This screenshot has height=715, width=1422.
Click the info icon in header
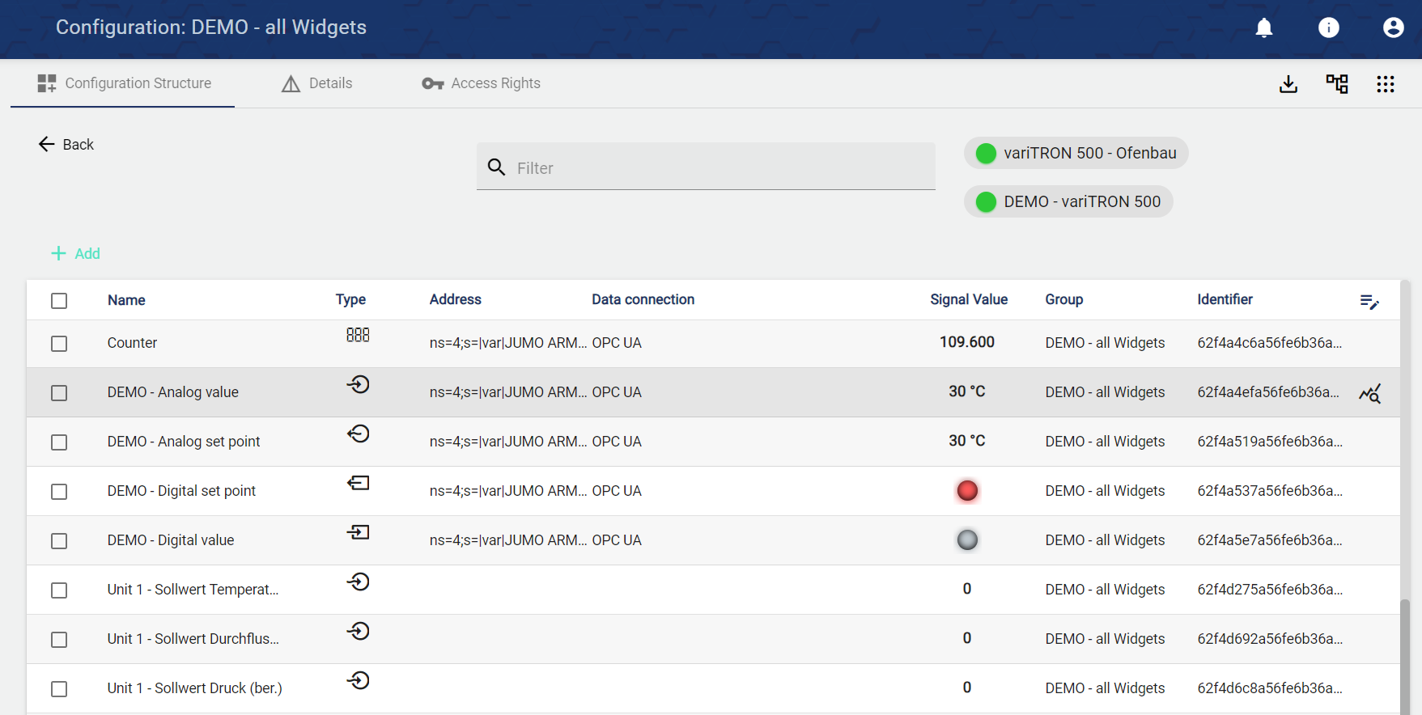pos(1328,28)
